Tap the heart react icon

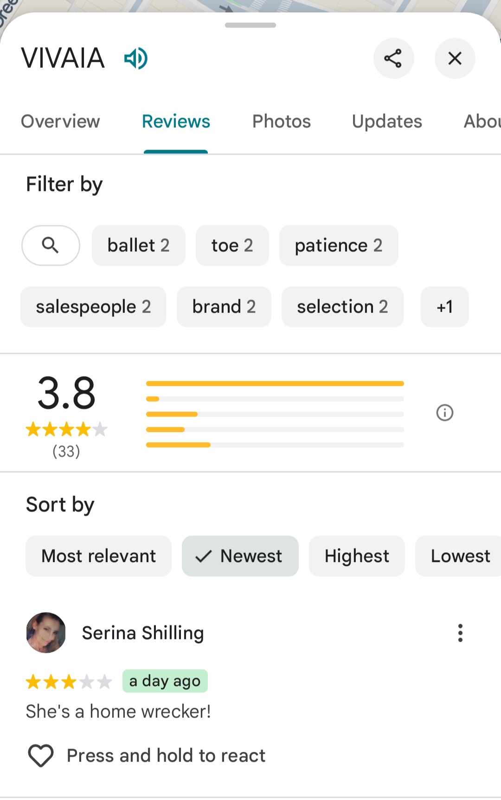point(41,755)
